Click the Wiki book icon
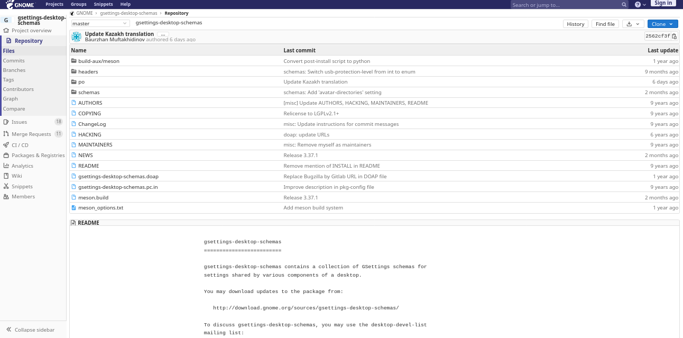683x338 pixels. pos(6,176)
